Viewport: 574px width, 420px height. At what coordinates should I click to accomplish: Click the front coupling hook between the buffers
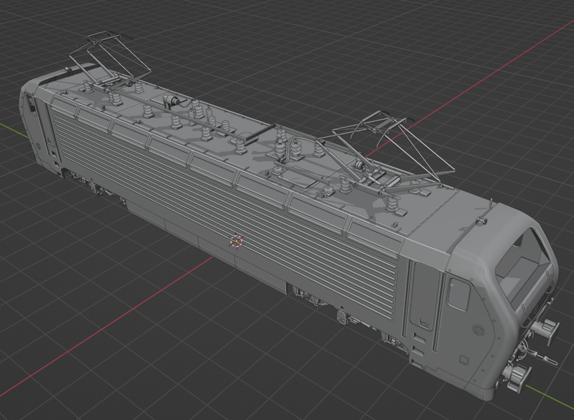click(542, 356)
